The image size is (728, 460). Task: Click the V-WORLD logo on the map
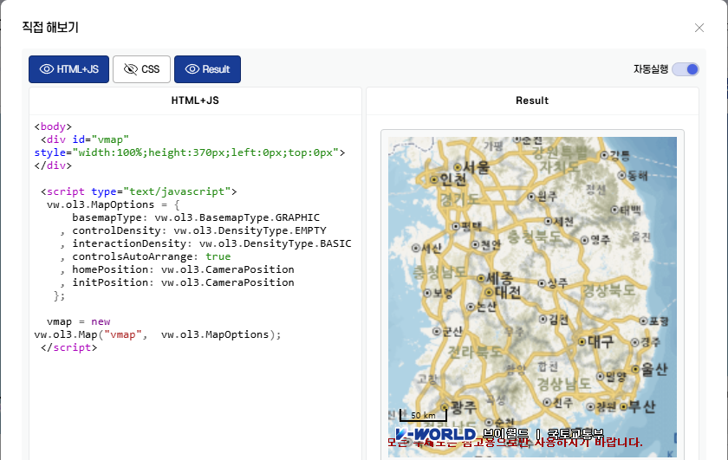[x=435, y=435]
